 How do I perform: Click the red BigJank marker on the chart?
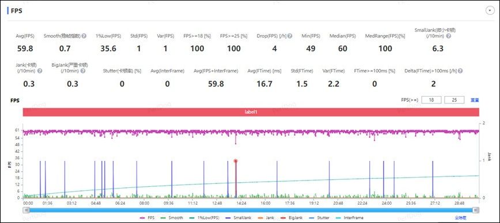[236, 161]
